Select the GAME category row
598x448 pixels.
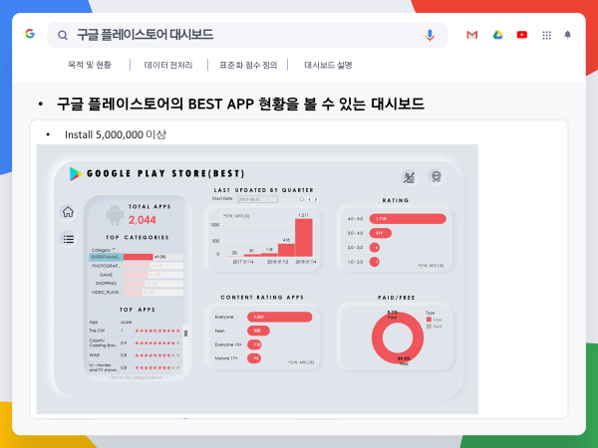click(x=137, y=275)
